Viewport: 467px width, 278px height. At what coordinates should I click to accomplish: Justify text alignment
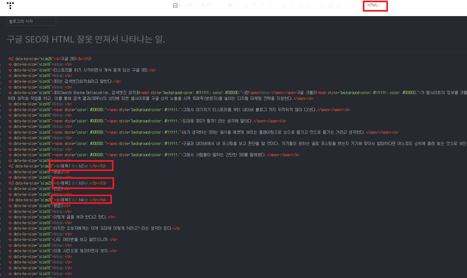309,5
